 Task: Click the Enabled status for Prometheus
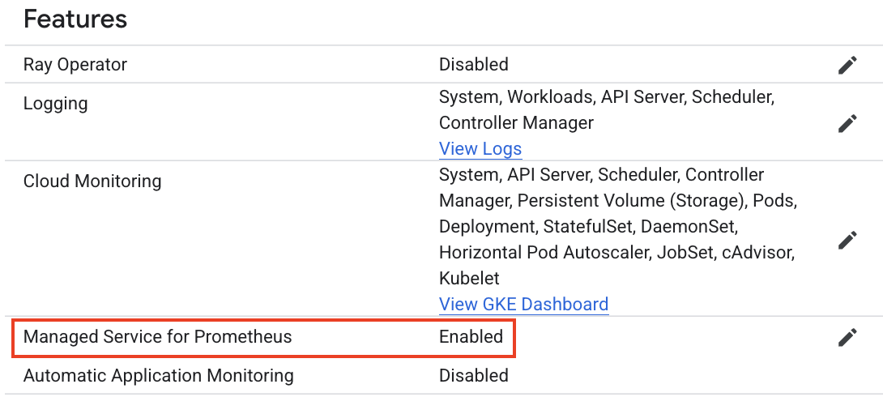pos(471,337)
